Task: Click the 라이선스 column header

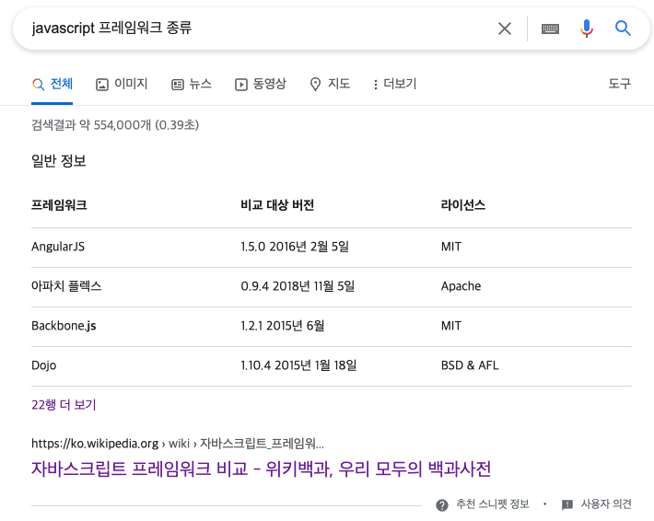Action: point(463,205)
